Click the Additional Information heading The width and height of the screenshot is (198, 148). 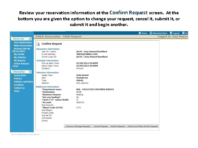47,87
